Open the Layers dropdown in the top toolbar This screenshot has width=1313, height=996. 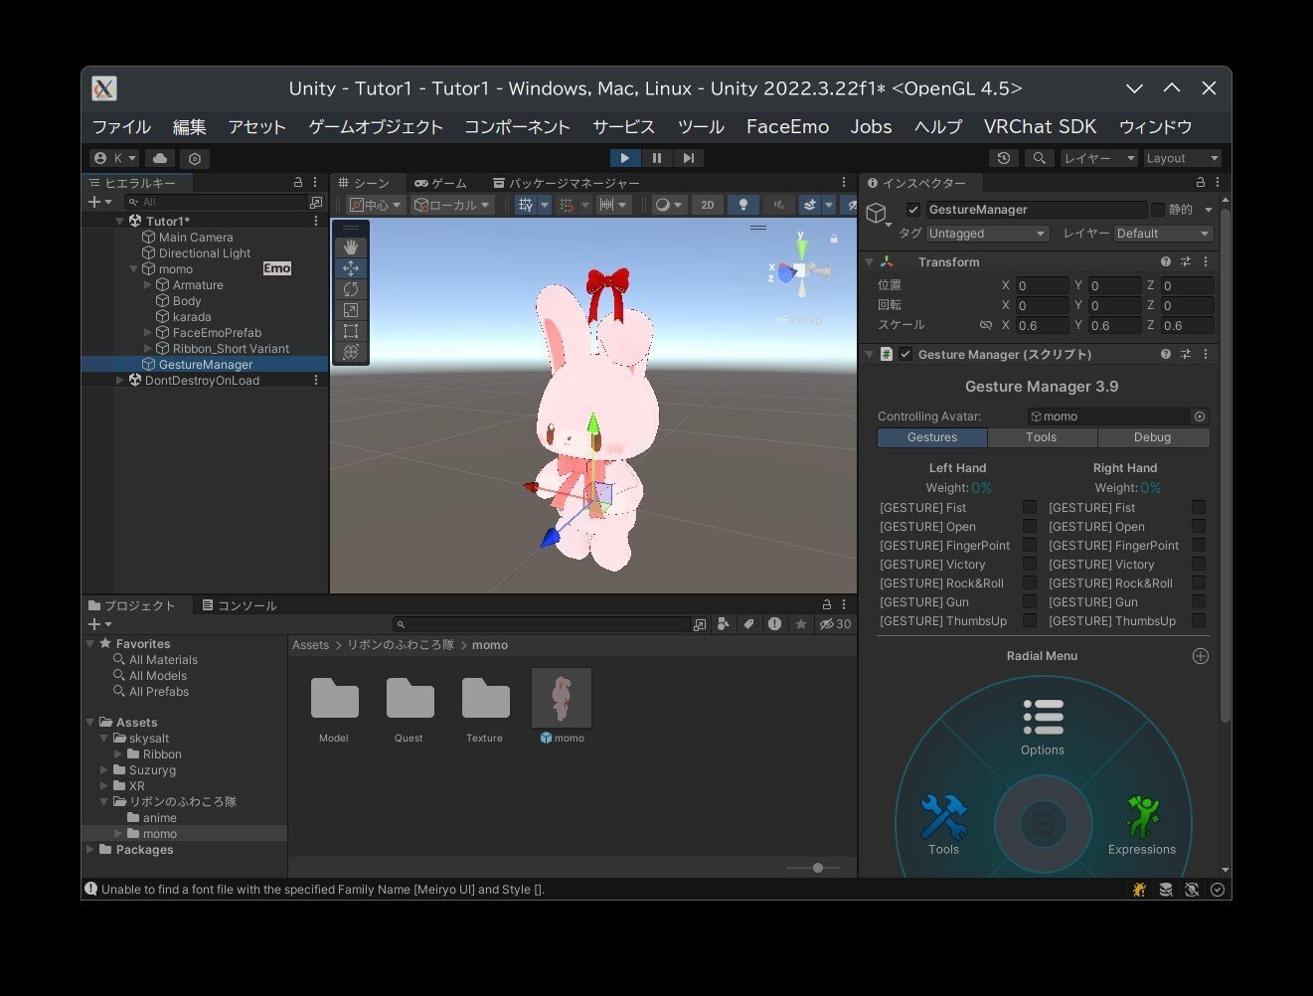(x=1097, y=158)
